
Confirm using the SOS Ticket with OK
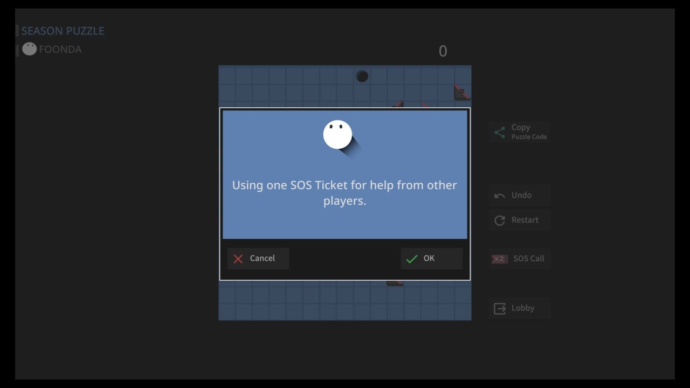click(431, 259)
